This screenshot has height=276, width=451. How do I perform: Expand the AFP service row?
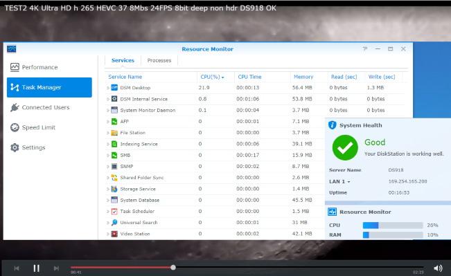108,122
